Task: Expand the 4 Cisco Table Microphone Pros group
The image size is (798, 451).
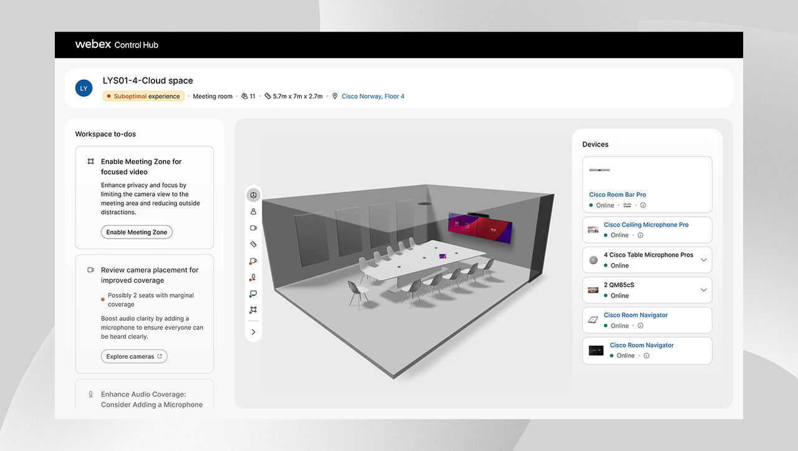Action: (703, 260)
